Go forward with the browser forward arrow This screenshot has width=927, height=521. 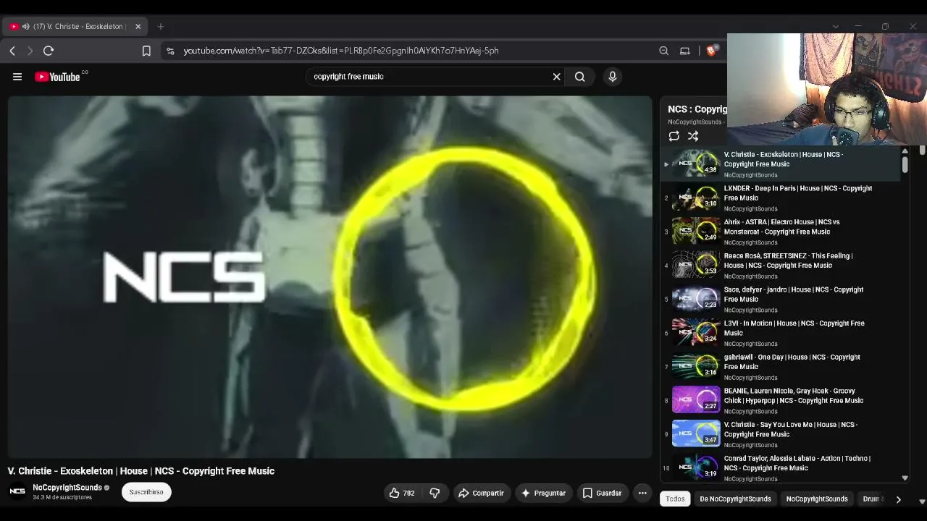[x=30, y=51]
